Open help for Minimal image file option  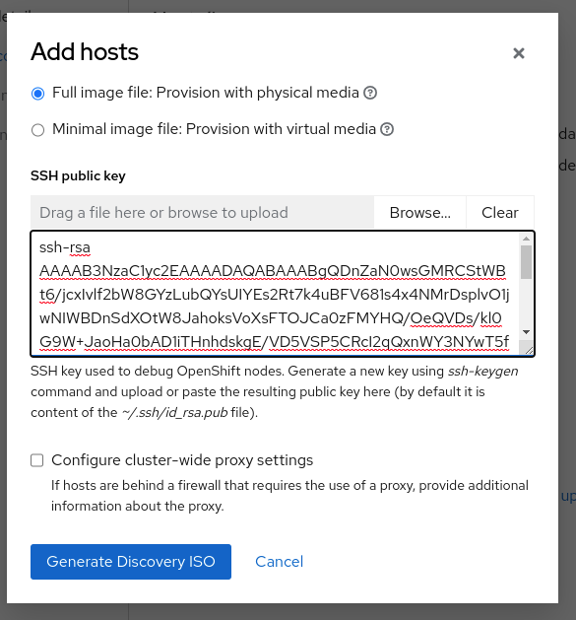click(x=387, y=129)
